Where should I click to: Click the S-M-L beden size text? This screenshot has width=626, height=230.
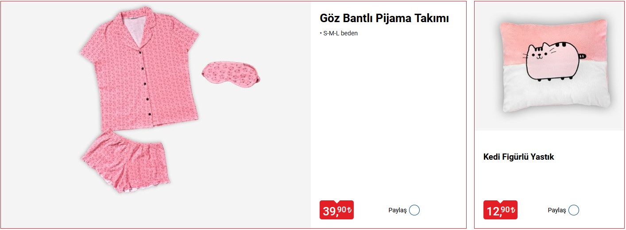pyautogui.click(x=340, y=33)
